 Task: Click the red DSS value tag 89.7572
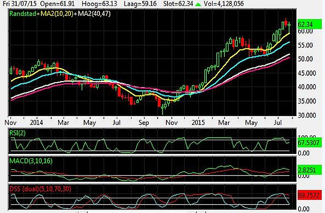[308, 196]
